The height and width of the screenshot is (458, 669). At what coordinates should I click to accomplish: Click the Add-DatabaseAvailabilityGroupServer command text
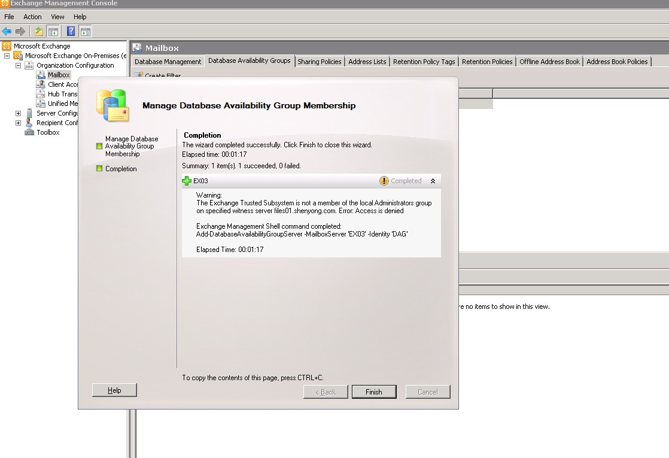pyautogui.click(x=302, y=234)
